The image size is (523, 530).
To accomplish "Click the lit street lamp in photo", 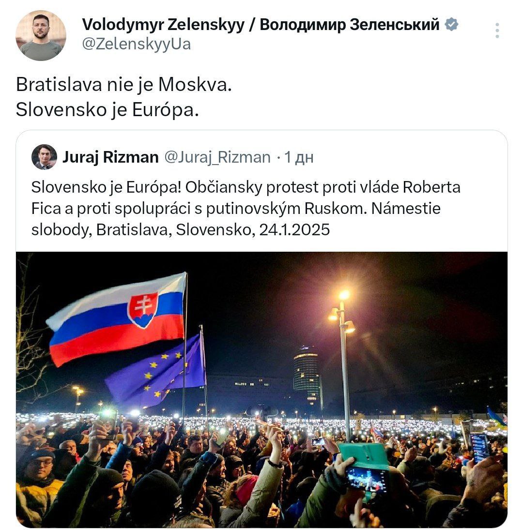I will (x=344, y=296).
